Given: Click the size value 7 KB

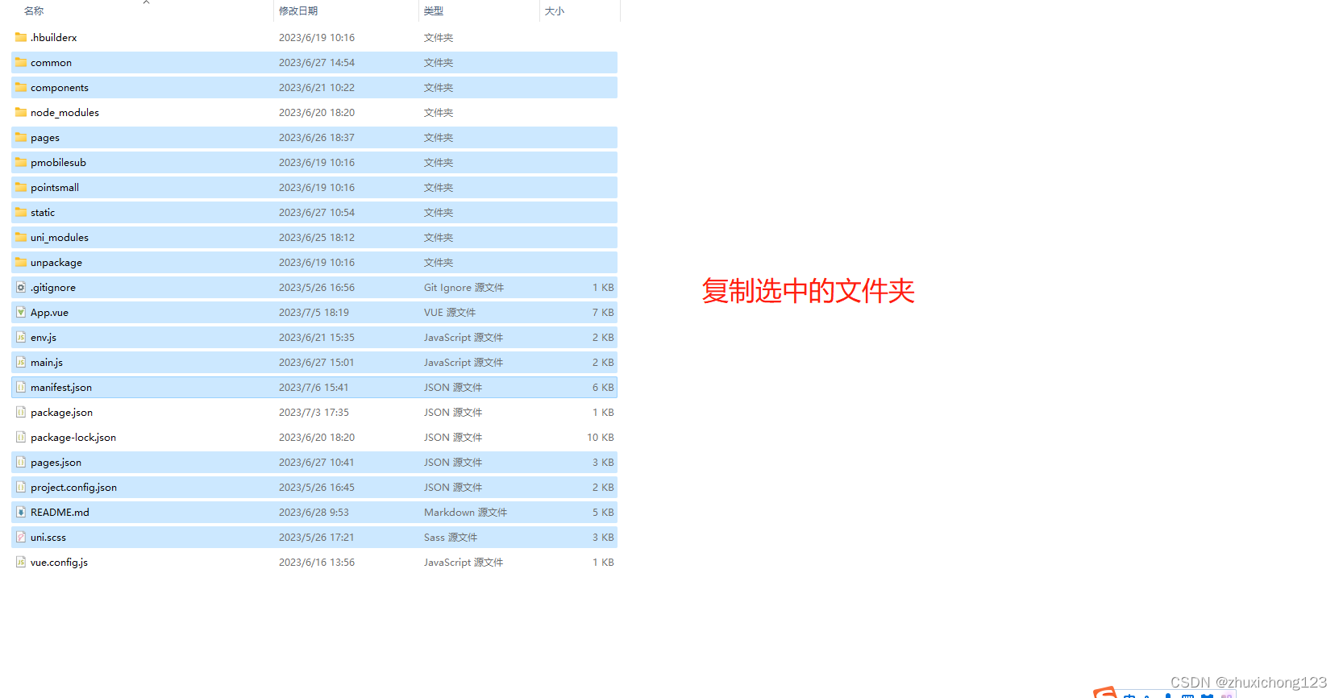Looking at the screenshot, I should click(603, 312).
